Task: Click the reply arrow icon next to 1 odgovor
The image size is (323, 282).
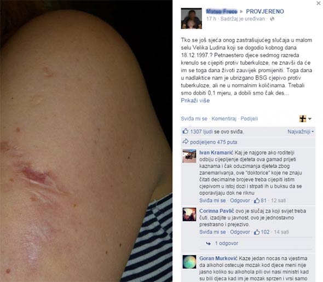Action: pyautogui.click(x=209, y=244)
